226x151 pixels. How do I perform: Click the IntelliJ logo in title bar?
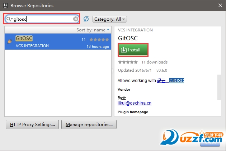point(6,5)
